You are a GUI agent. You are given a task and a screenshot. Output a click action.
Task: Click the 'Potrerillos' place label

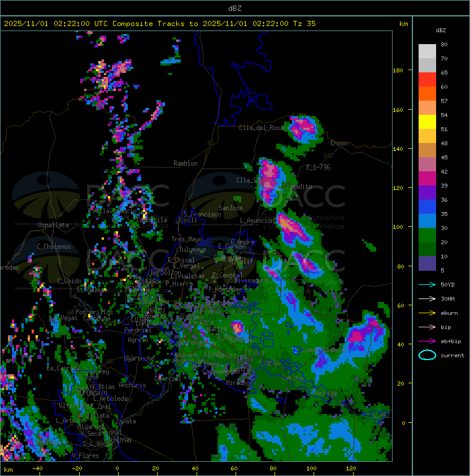[94, 312]
